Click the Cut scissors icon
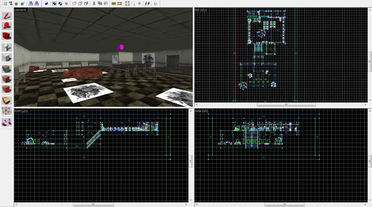 click(94, 4)
